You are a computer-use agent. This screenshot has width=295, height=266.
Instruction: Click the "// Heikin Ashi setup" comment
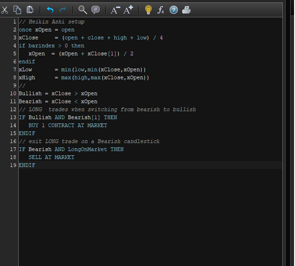(52, 22)
